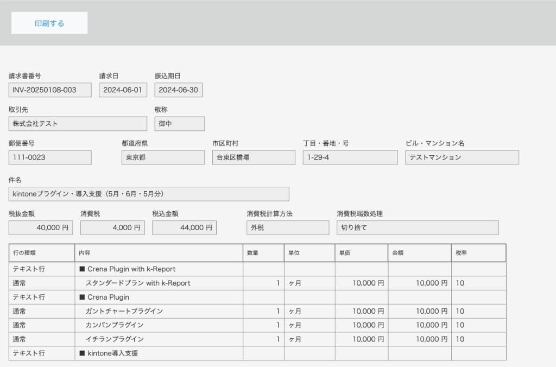
Task: Click 単価 10,000 円 in ガントチャートプラグイン row
Action: click(x=361, y=311)
